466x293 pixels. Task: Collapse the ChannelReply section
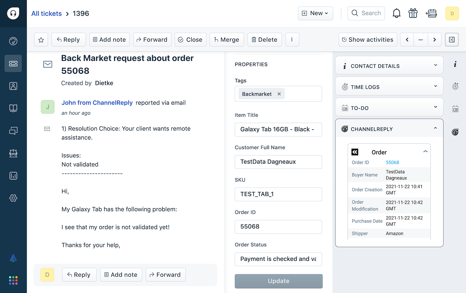pos(435,129)
